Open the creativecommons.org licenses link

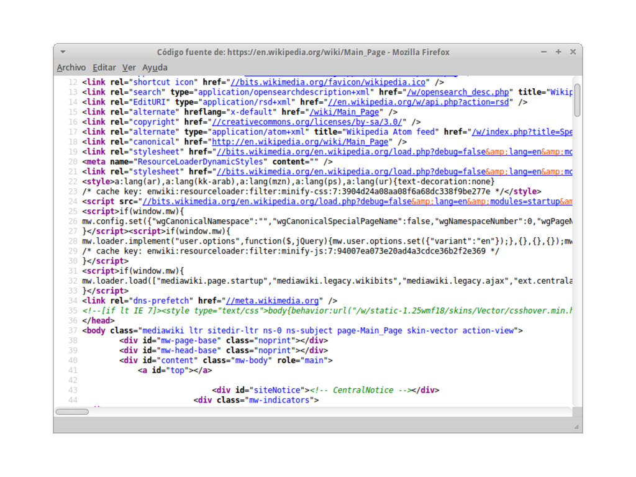(307, 122)
